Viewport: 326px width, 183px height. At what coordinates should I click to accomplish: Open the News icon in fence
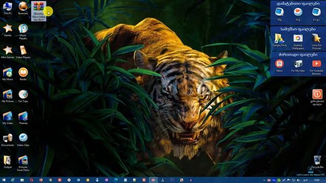point(280,66)
